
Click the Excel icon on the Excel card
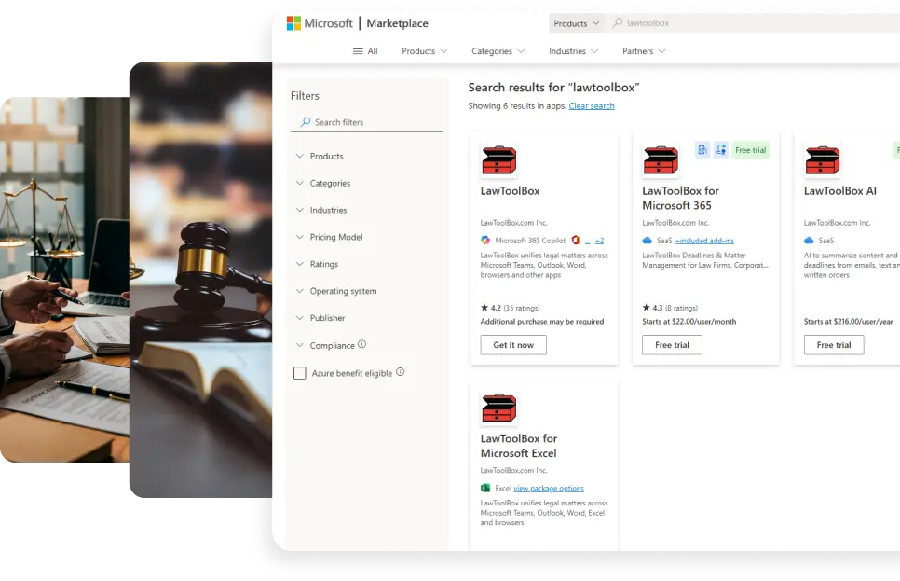pyautogui.click(x=485, y=488)
